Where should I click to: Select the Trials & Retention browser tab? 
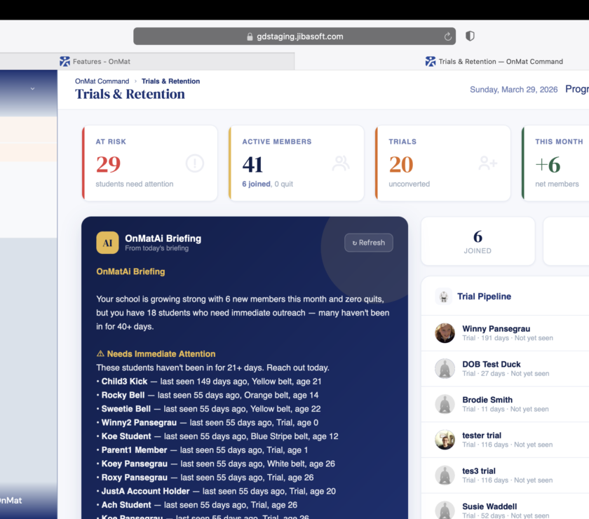tap(500, 62)
